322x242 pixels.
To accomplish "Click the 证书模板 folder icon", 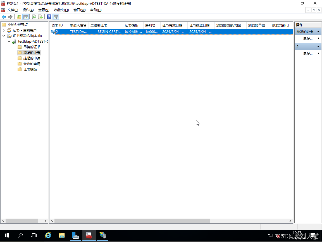I will pyautogui.click(x=20, y=69).
